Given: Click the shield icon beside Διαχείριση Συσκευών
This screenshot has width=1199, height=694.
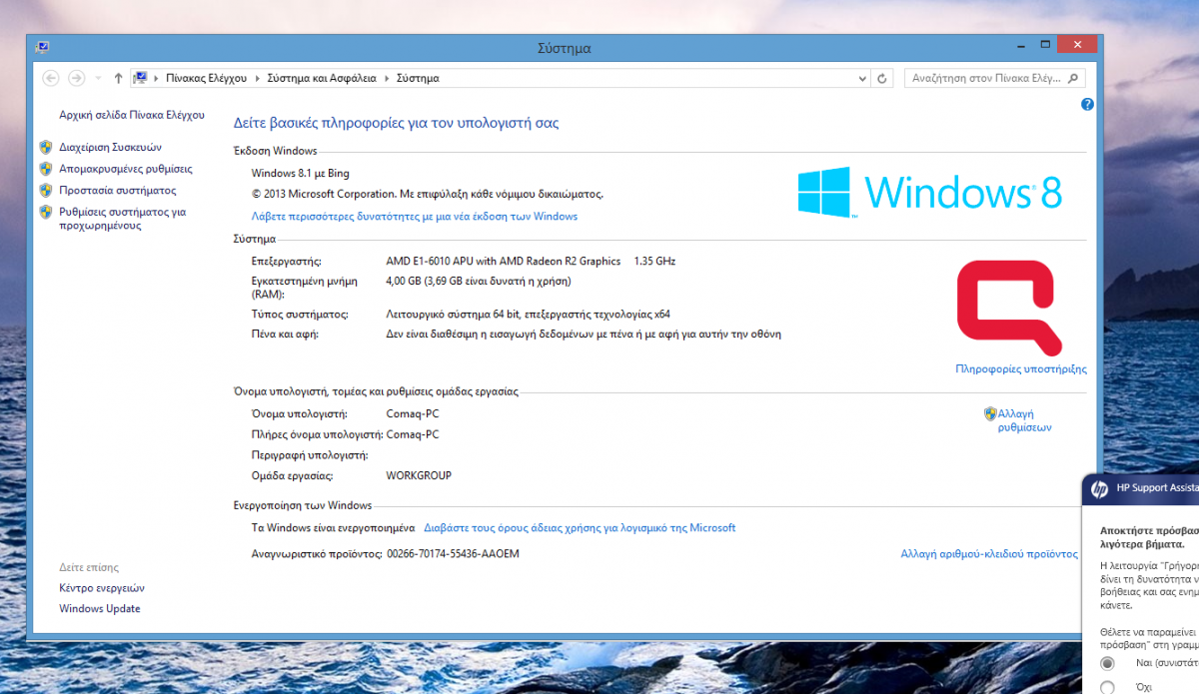Looking at the screenshot, I should coord(45,147).
